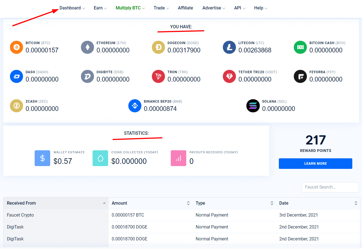Expand the API dropdown menu
362x249 pixels.
click(240, 8)
